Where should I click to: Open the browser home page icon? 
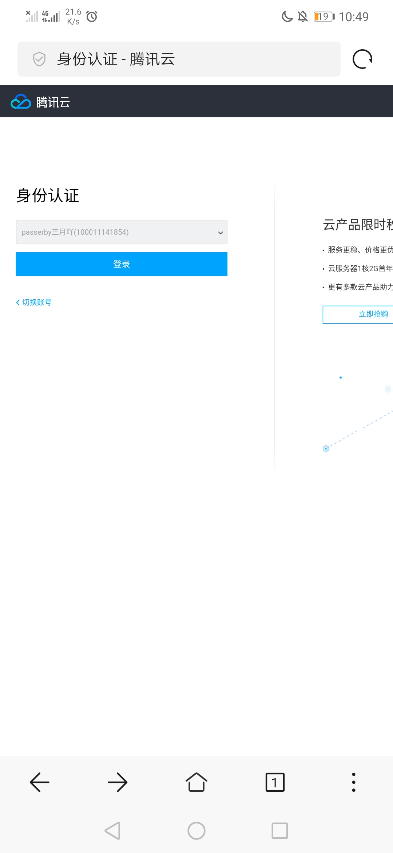(196, 782)
